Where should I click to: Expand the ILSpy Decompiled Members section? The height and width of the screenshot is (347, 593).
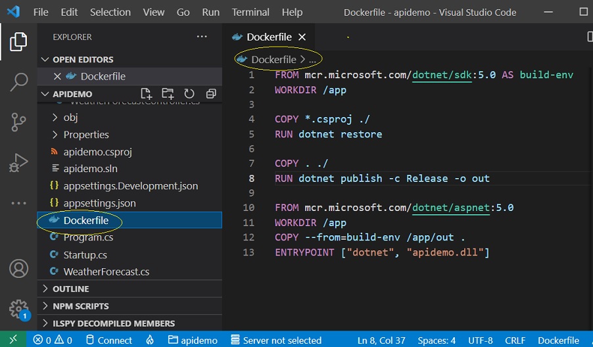click(x=45, y=323)
